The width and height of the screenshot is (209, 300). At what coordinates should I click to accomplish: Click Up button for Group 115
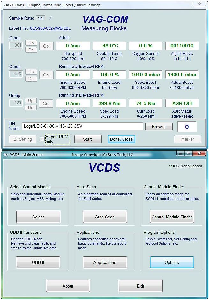point(31,72)
